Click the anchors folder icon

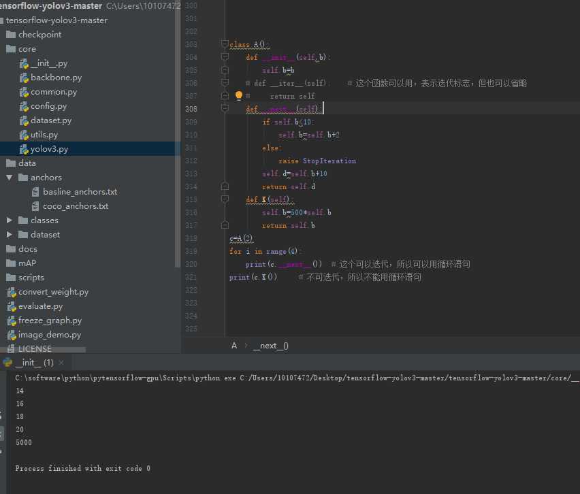pyautogui.click(x=23, y=177)
